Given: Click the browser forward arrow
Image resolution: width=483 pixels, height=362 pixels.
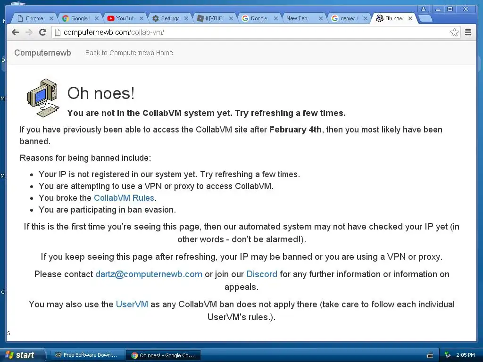Looking at the screenshot, I should tap(29, 33).
